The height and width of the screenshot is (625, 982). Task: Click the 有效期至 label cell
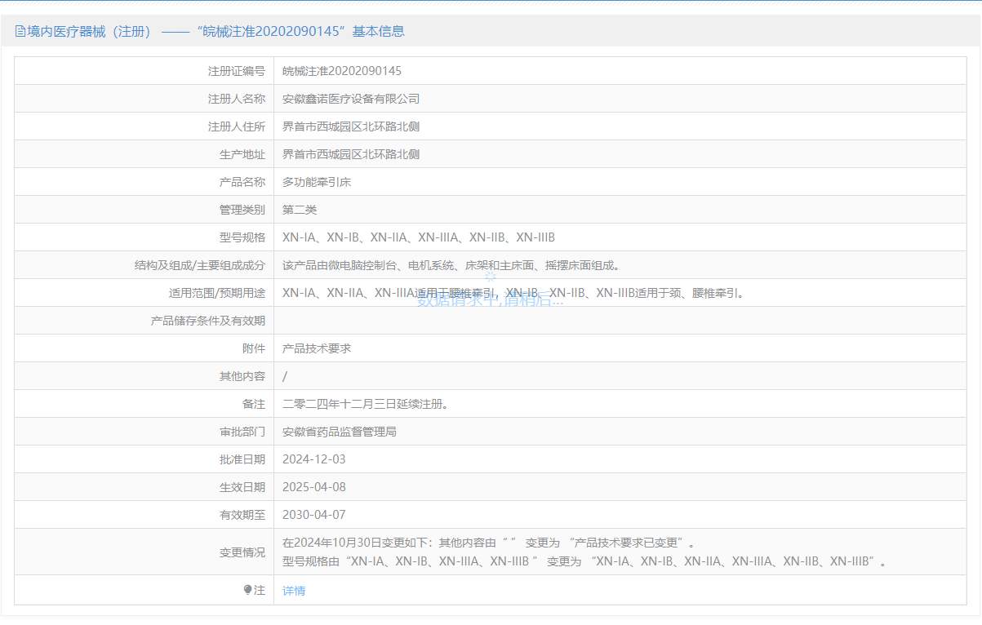144,515
